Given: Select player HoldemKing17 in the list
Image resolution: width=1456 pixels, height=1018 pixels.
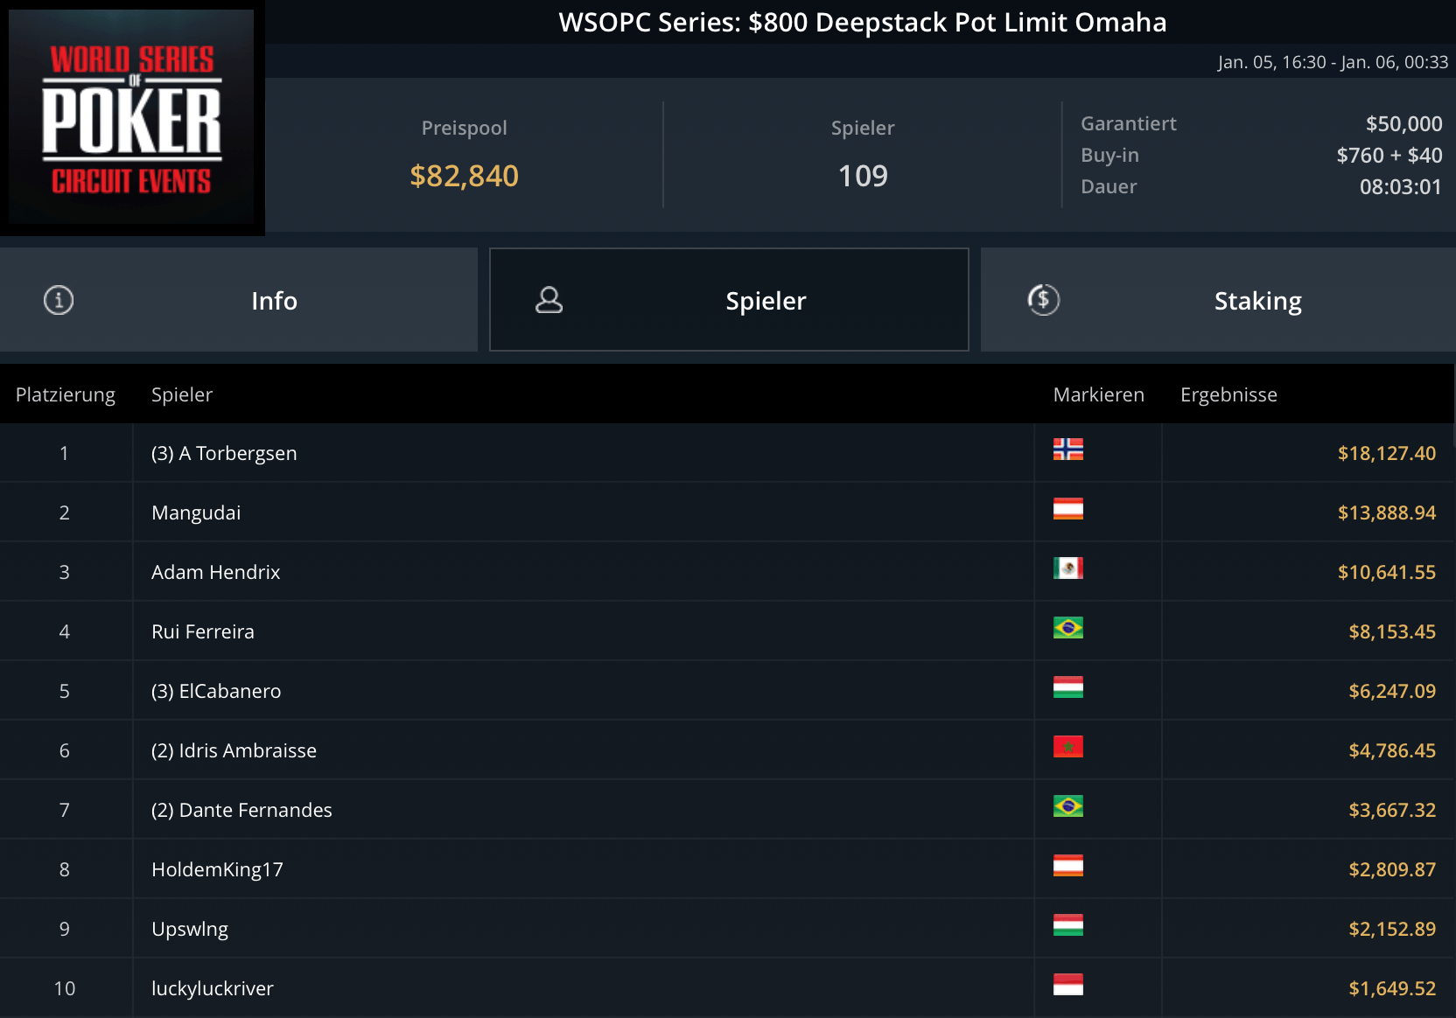Looking at the screenshot, I should [x=217, y=869].
